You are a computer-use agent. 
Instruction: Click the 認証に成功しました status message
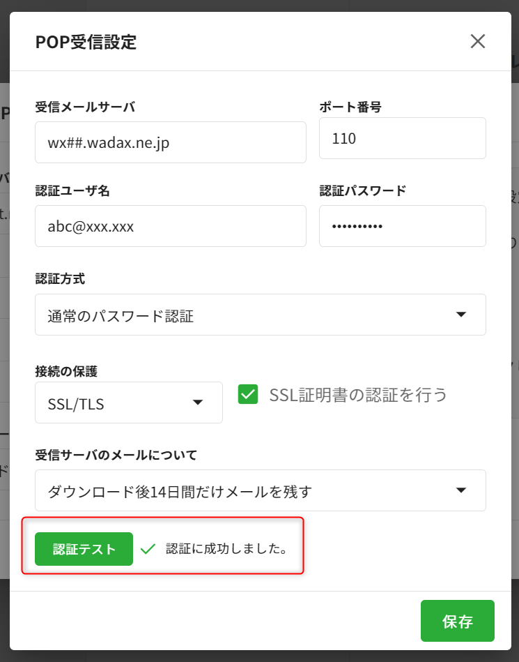click(x=227, y=549)
